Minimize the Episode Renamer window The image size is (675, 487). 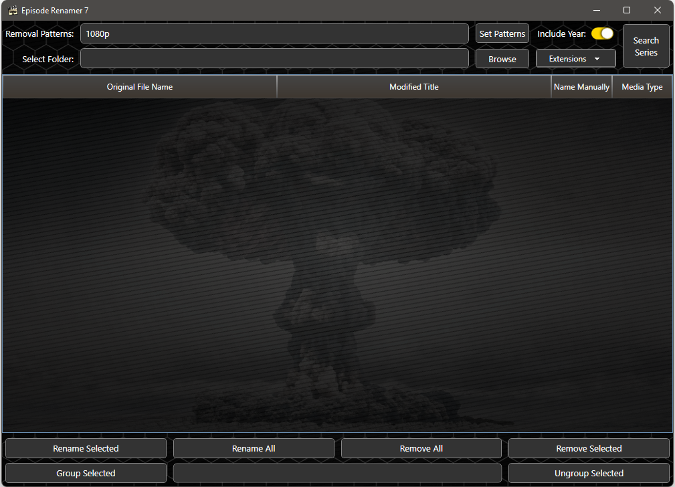[x=596, y=10]
